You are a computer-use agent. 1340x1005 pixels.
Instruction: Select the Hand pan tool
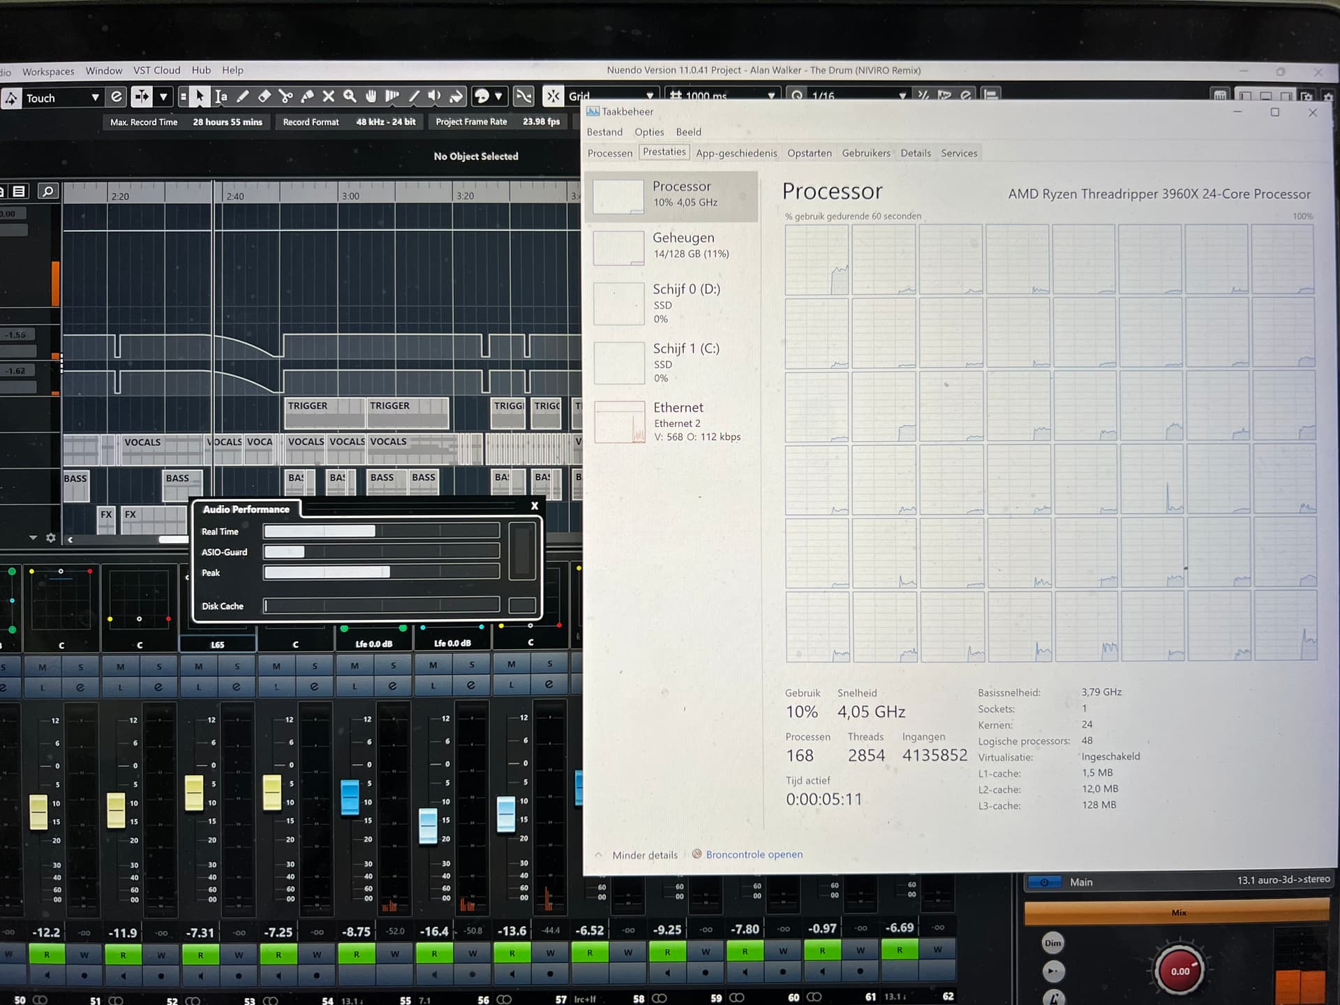coord(371,96)
